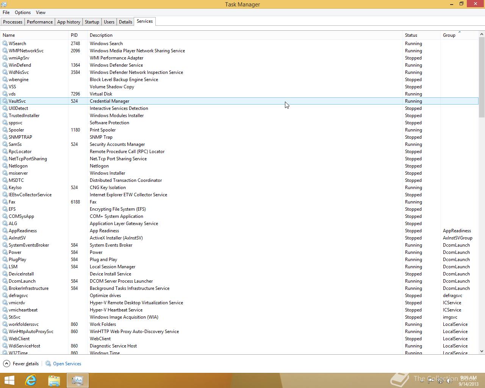Select the vds service name
Viewport: 485px width, 388px height.
point(12,94)
